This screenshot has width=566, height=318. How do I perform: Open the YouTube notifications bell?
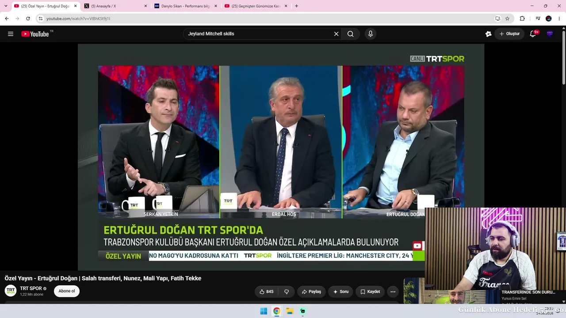[x=533, y=34]
